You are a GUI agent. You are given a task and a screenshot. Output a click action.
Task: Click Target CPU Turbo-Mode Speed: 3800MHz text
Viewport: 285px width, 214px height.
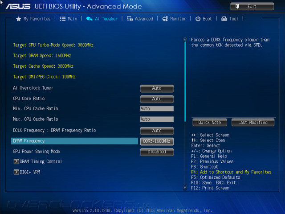[x=53, y=45]
